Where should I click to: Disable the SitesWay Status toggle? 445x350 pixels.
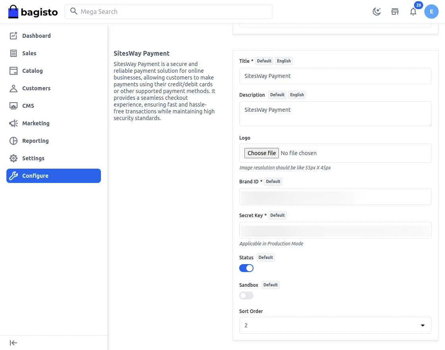pos(246,268)
